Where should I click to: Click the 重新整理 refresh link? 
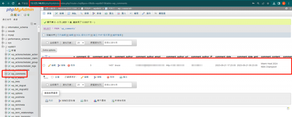click(117, 35)
